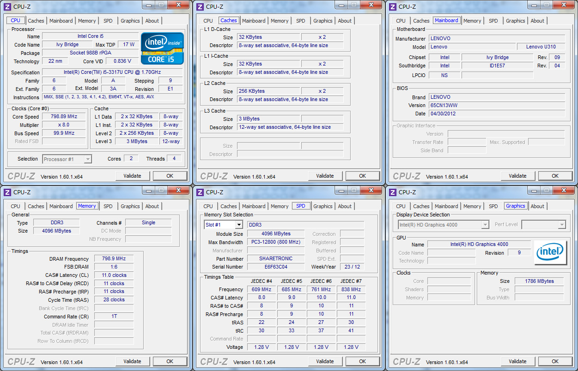578x371 pixels.
Task: Open the Slot #1 memory slot dropdown
Action: click(x=238, y=225)
